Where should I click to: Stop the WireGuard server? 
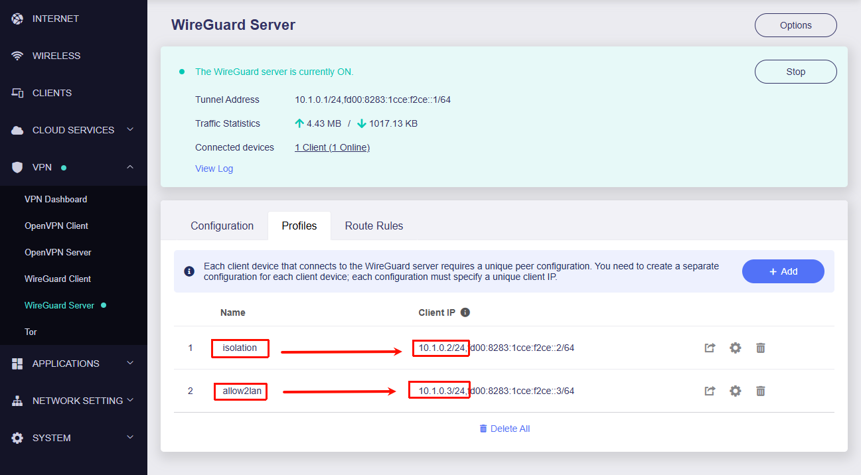(x=795, y=72)
